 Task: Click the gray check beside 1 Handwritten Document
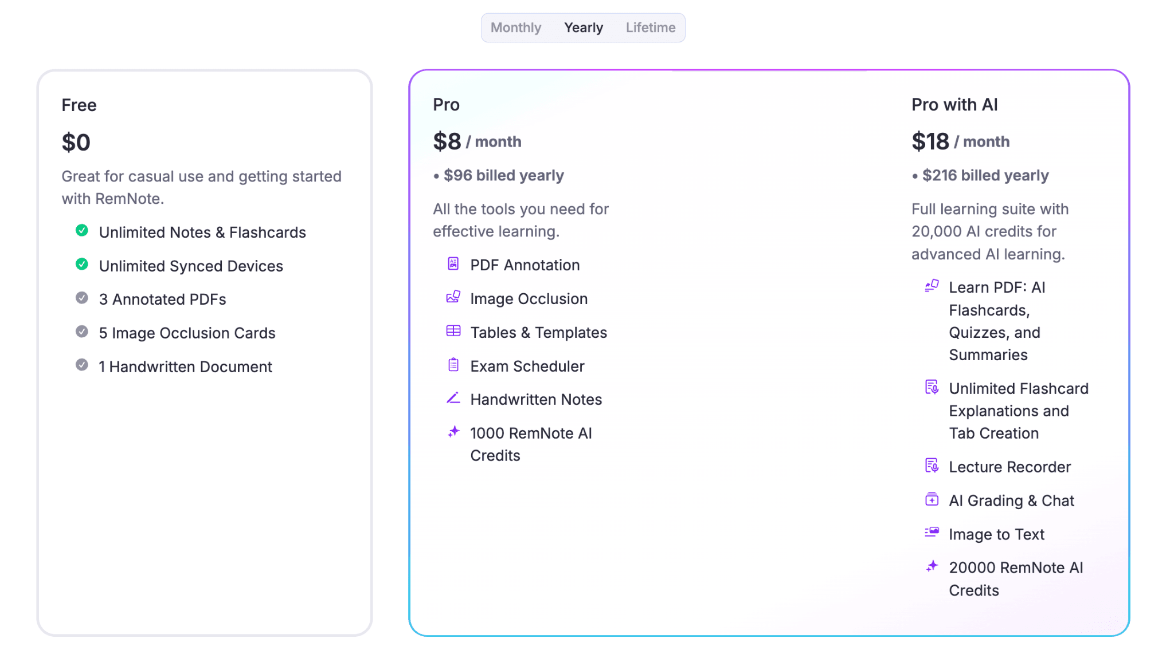(82, 365)
